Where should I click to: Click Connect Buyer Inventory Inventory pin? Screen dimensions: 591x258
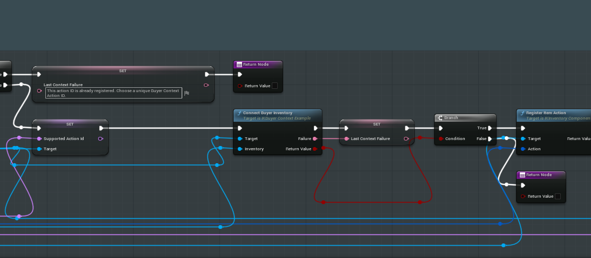pyautogui.click(x=240, y=149)
